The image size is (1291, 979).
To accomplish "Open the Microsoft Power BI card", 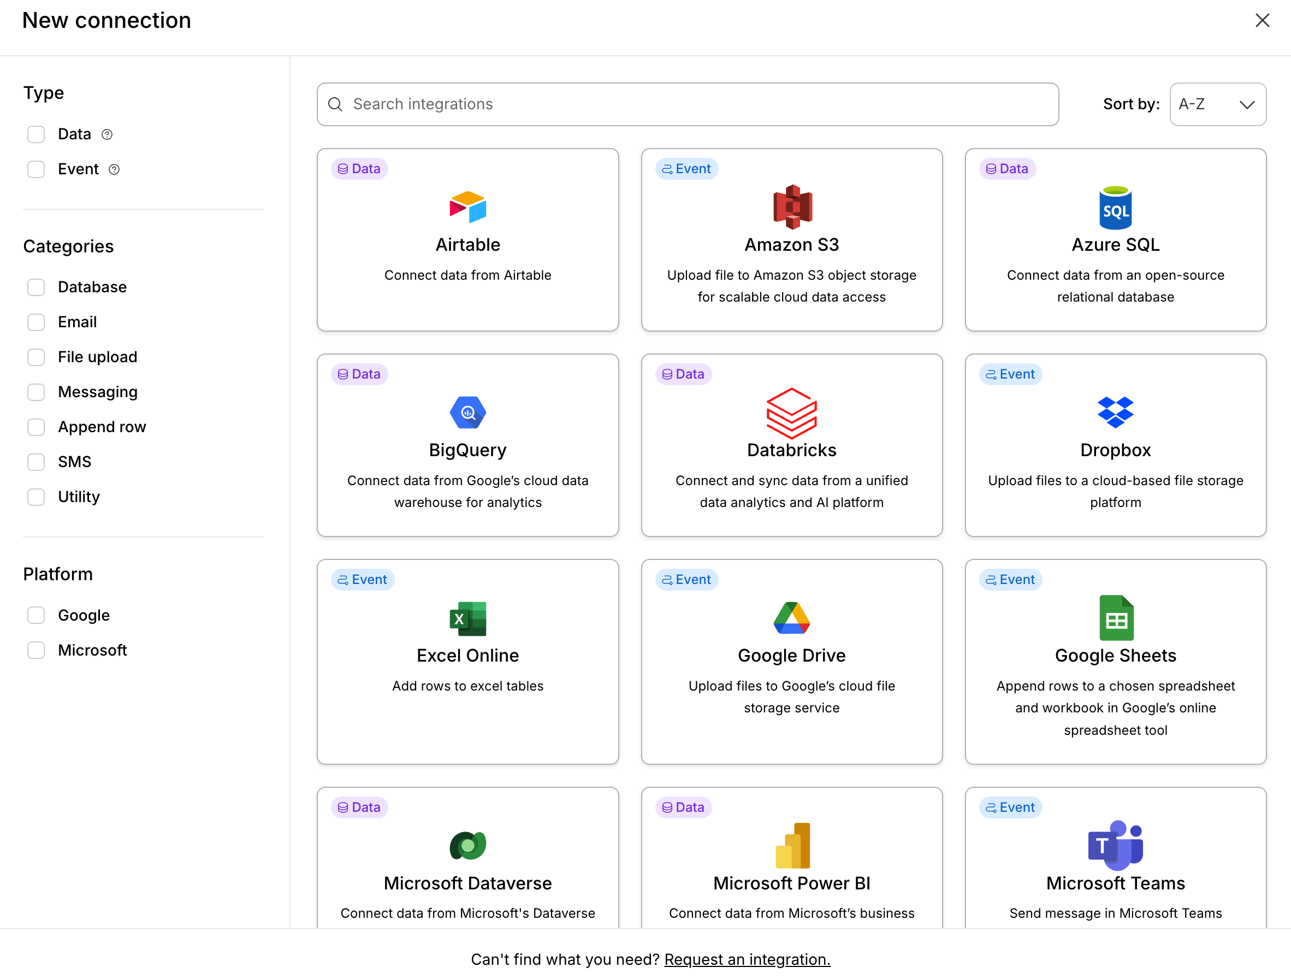I will [791, 857].
